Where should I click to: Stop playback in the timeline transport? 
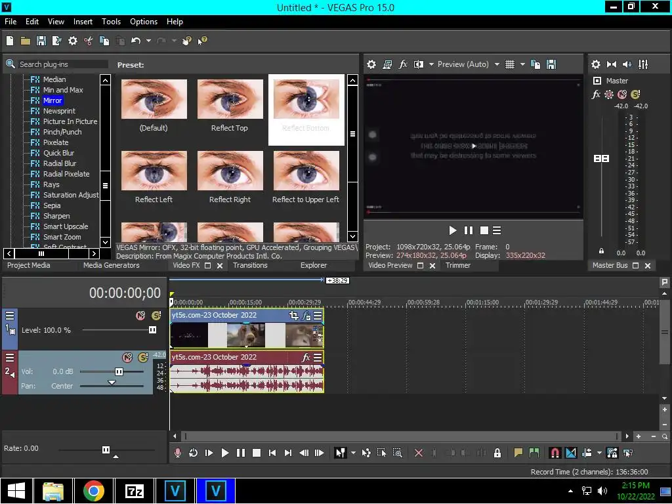tap(257, 453)
